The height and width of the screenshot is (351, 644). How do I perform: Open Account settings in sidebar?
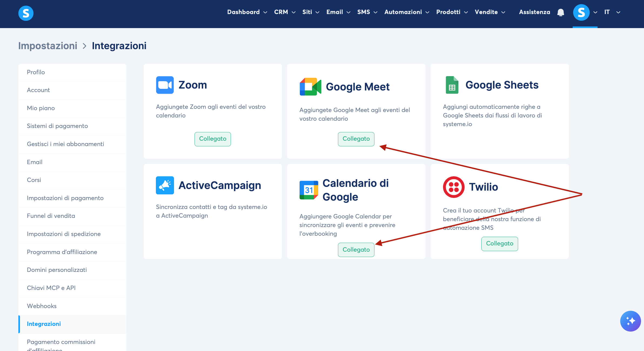click(x=72, y=90)
